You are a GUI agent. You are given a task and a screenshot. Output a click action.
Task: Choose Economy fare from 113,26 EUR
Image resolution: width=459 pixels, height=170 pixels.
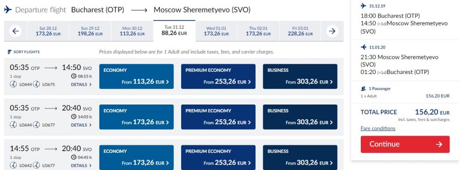[x=136, y=77]
